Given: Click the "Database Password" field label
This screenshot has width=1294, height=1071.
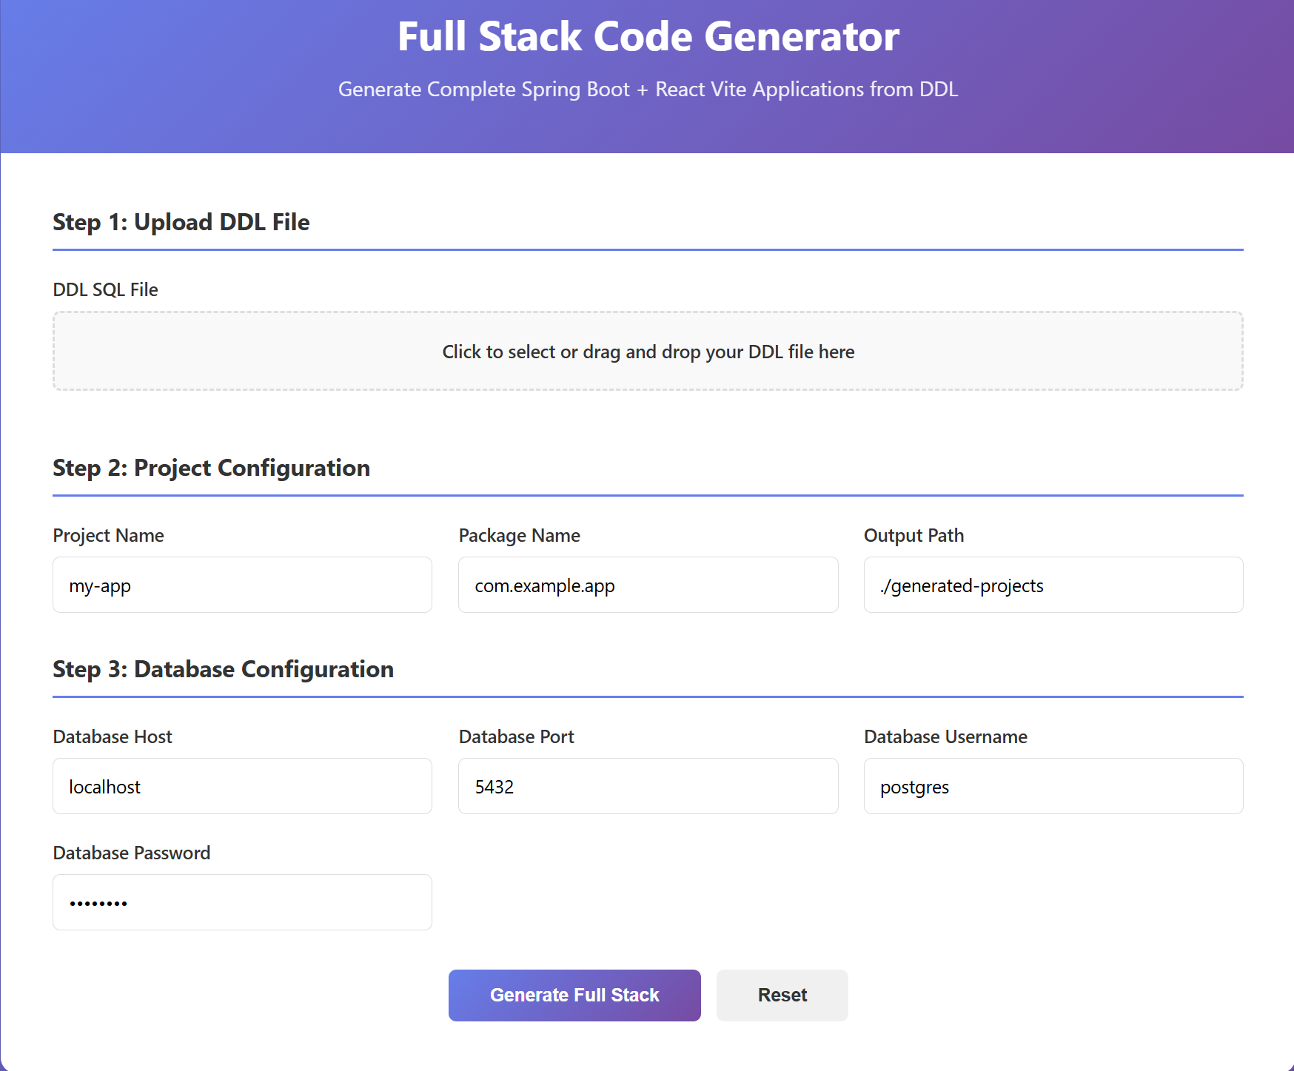Looking at the screenshot, I should [x=132, y=853].
